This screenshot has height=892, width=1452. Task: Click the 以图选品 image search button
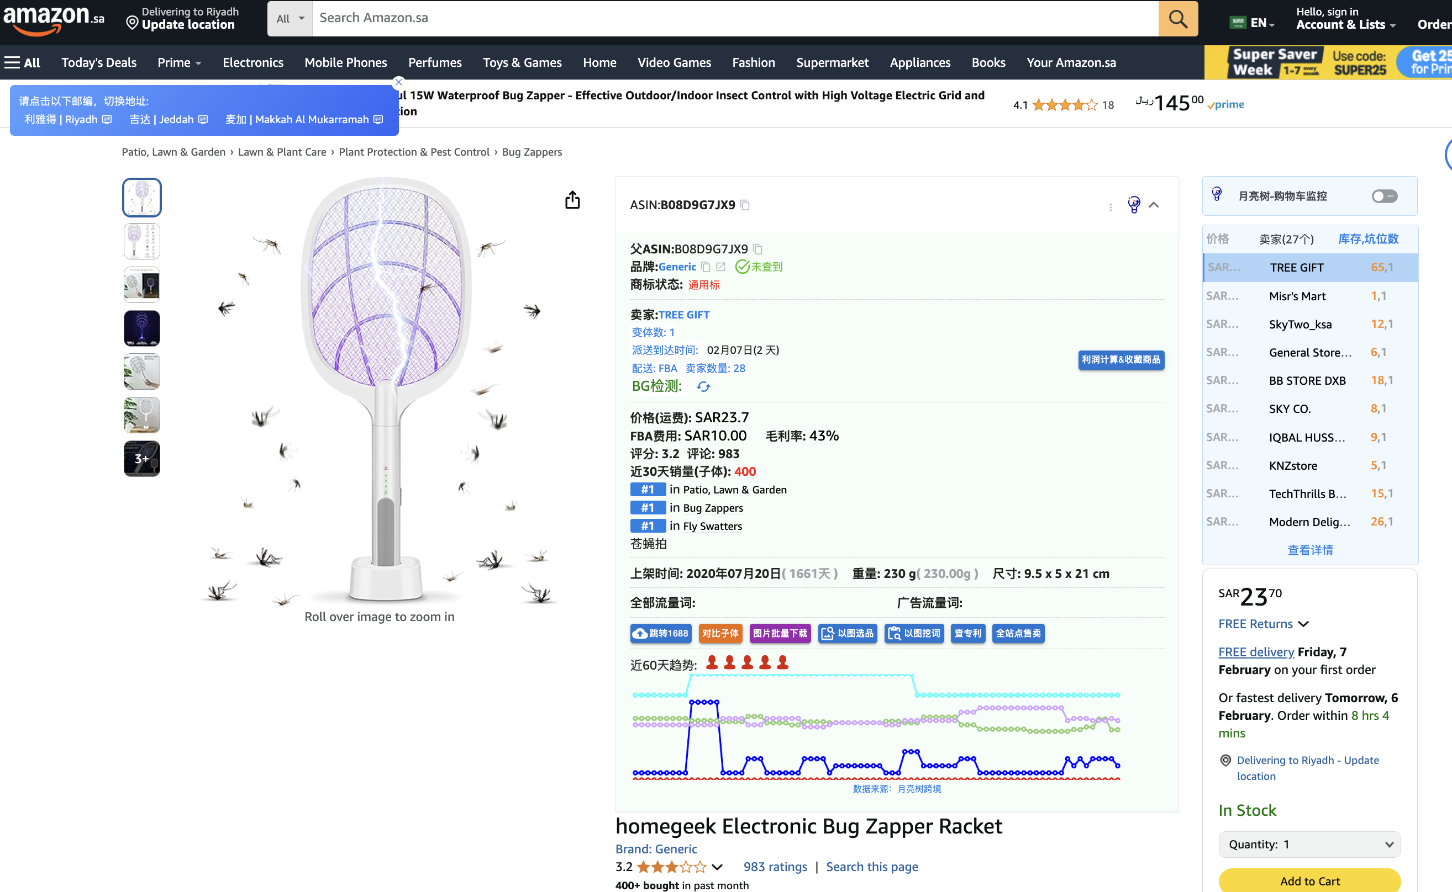pyautogui.click(x=848, y=633)
